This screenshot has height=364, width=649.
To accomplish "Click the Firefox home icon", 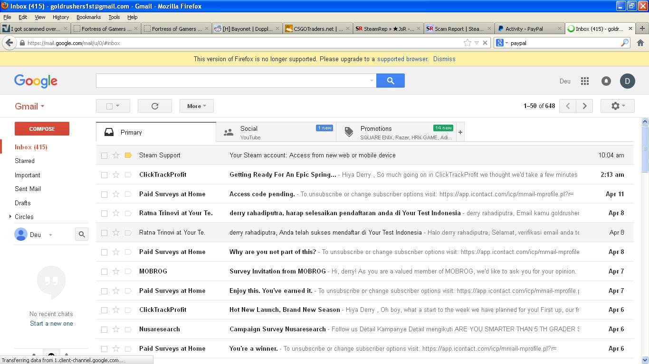I will click(640, 43).
